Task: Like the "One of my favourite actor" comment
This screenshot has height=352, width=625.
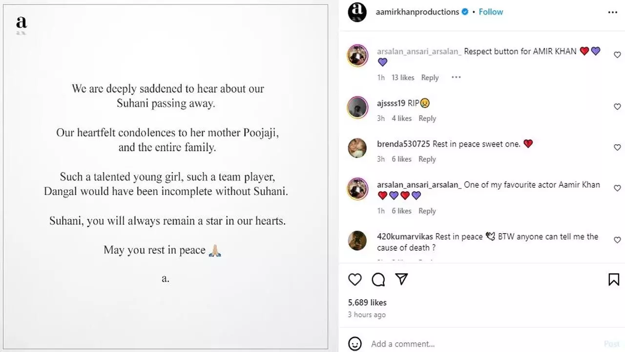Action: pos(617,188)
